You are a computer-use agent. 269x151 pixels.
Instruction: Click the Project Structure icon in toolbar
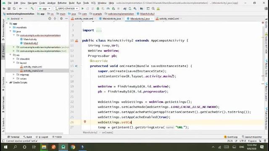point(141,8)
